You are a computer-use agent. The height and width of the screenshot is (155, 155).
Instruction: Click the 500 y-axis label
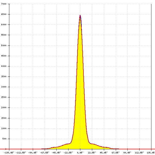pos(4,139)
